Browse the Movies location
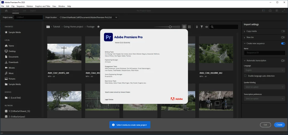The image size is (288, 135). click(10, 68)
